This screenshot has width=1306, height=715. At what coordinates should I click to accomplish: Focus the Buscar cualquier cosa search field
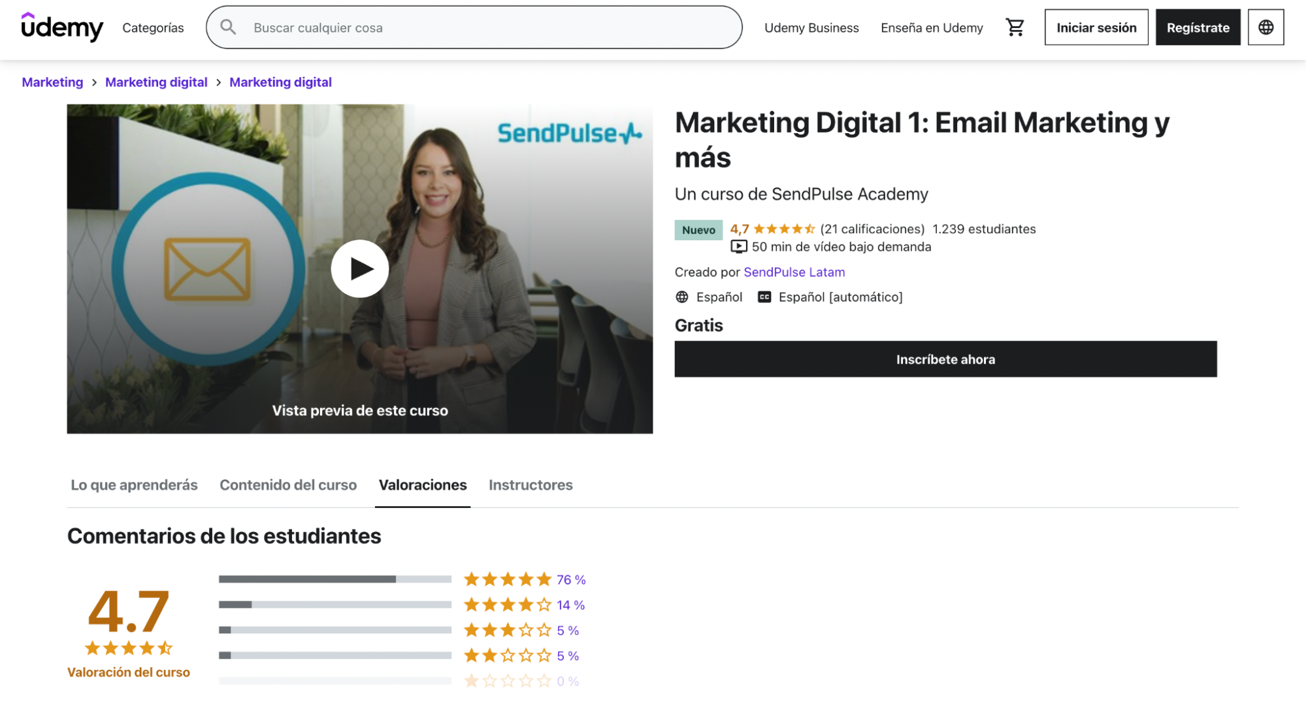click(x=474, y=27)
